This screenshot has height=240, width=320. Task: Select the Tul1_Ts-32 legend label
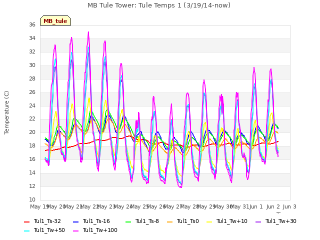[47, 221]
